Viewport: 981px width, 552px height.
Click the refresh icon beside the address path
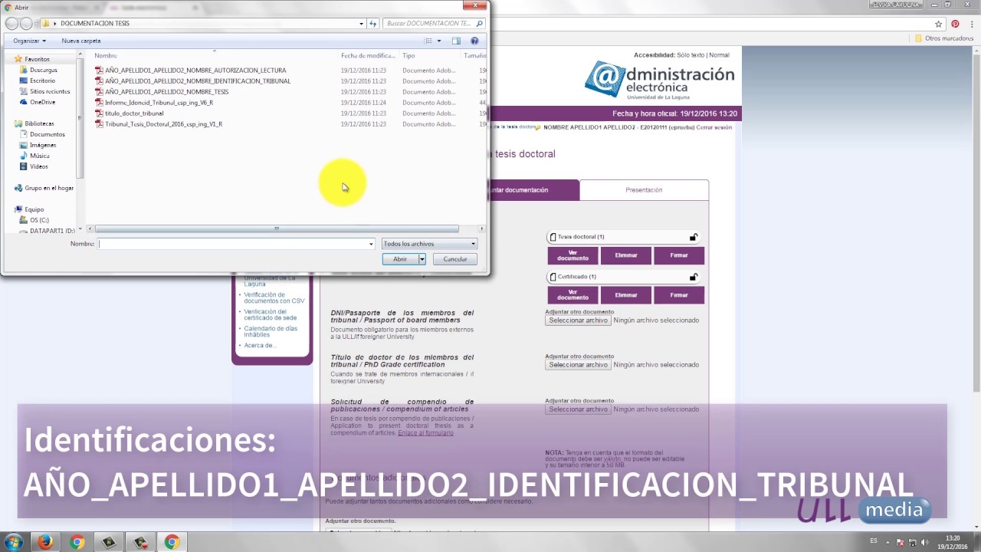(373, 24)
